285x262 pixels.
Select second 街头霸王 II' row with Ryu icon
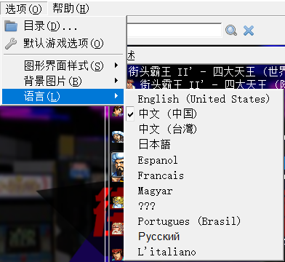click(x=206, y=84)
